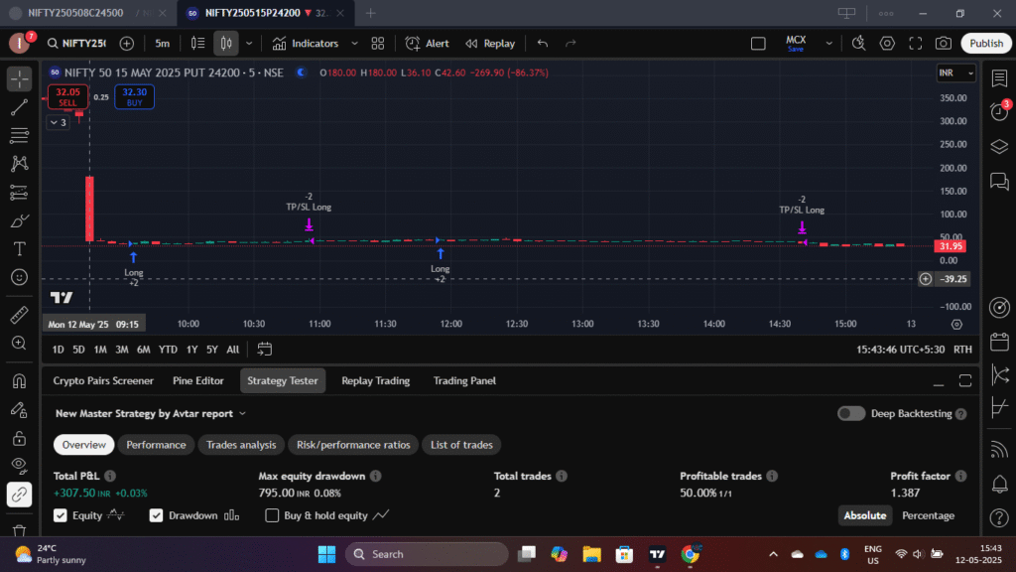The image size is (1016, 572).
Task: Select the Text annotation tool
Action: coord(20,249)
